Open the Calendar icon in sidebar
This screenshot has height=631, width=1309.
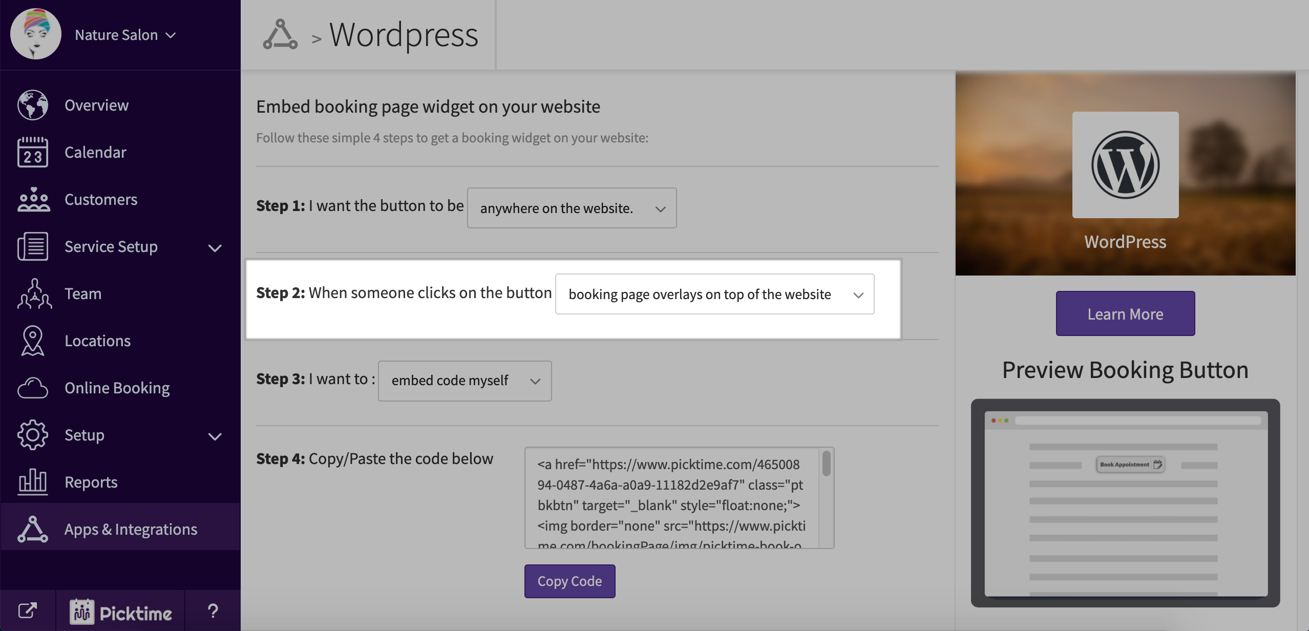point(33,152)
